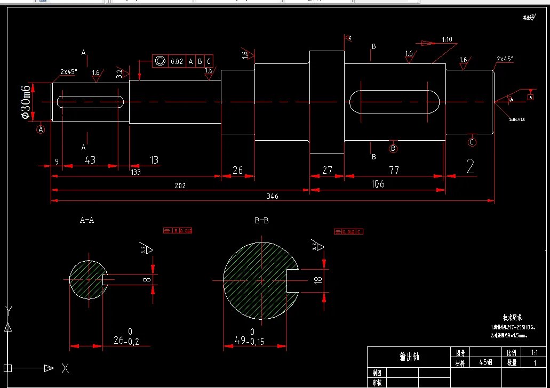Click the 26-0.2 toleranced dimension
The image size is (550, 388).
click(x=126, y=337)
